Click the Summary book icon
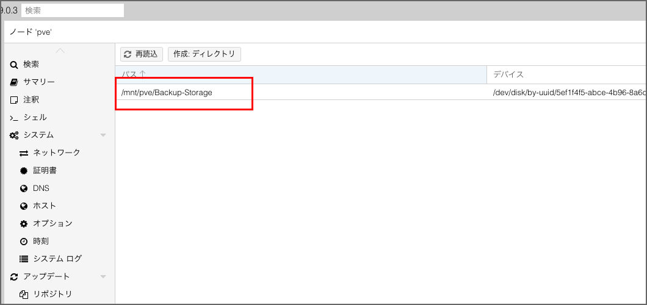 pos(14,82)
